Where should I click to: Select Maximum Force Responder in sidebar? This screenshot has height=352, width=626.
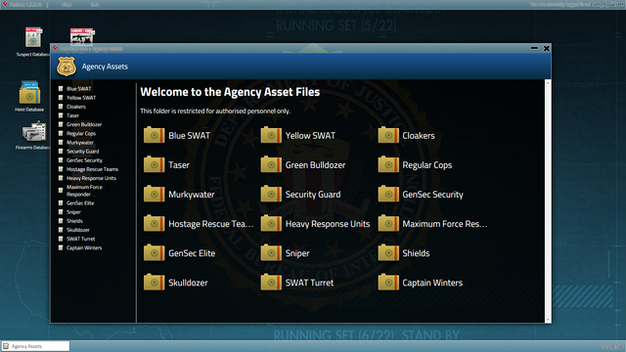pyautogui.click(x=84, y=191)
